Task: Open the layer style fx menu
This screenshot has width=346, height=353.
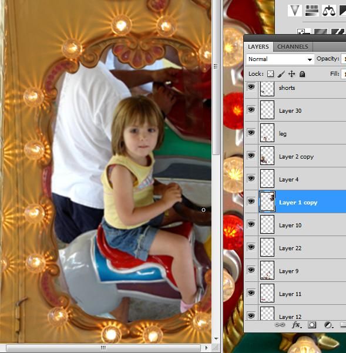Action: (x=296, y=325)
